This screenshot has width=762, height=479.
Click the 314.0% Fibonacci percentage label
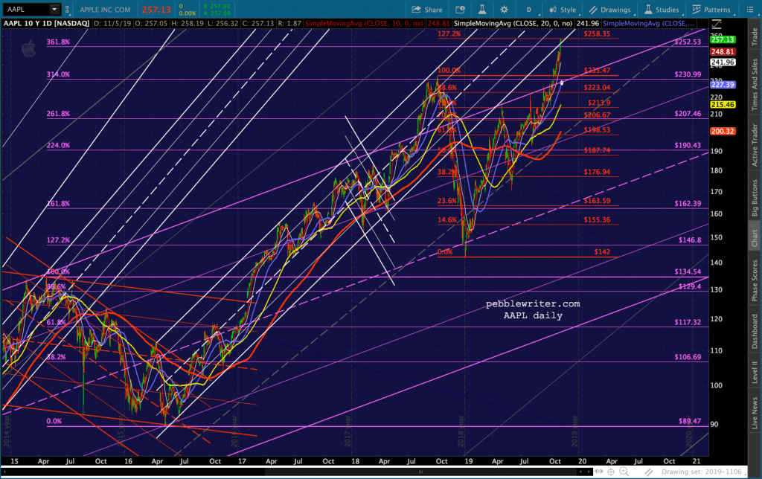(x=58, y=74)
